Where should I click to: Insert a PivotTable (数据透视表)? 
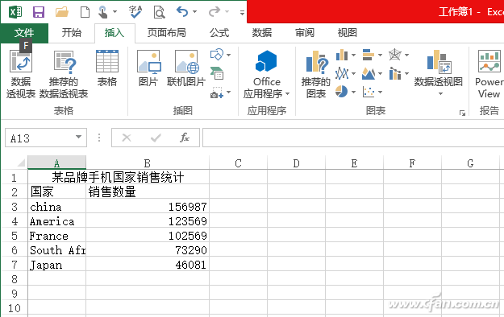tap(21, 74)
